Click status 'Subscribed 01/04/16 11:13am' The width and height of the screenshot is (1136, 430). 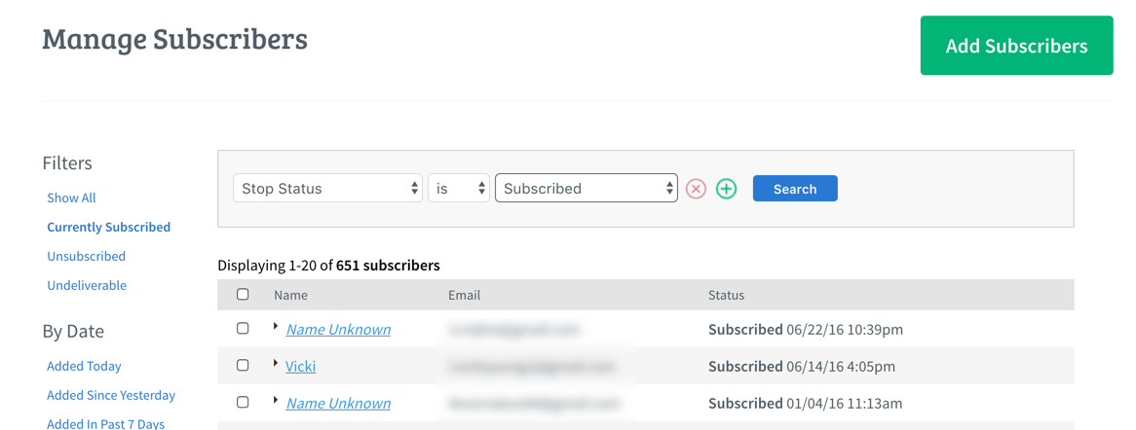coord(805,403)
